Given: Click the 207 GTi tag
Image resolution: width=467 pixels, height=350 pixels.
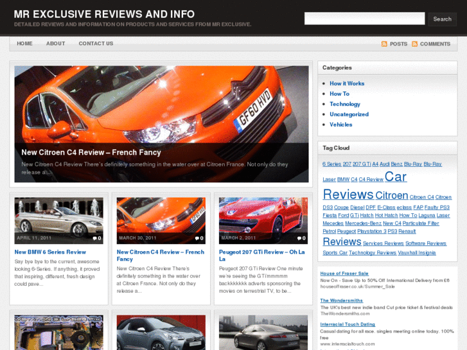Looking at the screenshot, I should click(x=362, y=164).
